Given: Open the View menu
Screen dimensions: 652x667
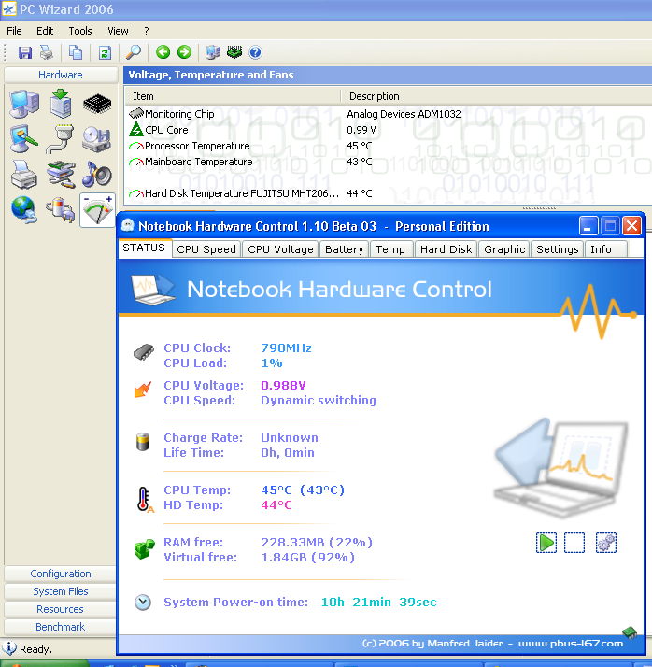Looking at the screenshot, I should tap(118, 31).
